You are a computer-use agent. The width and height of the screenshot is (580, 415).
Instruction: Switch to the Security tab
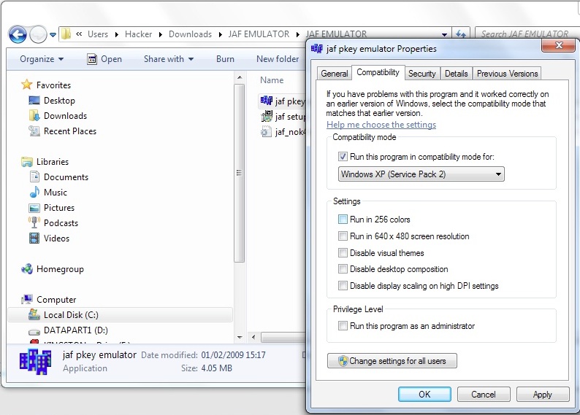tap(421, 74)
